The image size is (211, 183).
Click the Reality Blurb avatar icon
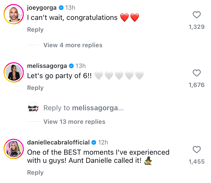coord(33,108)
